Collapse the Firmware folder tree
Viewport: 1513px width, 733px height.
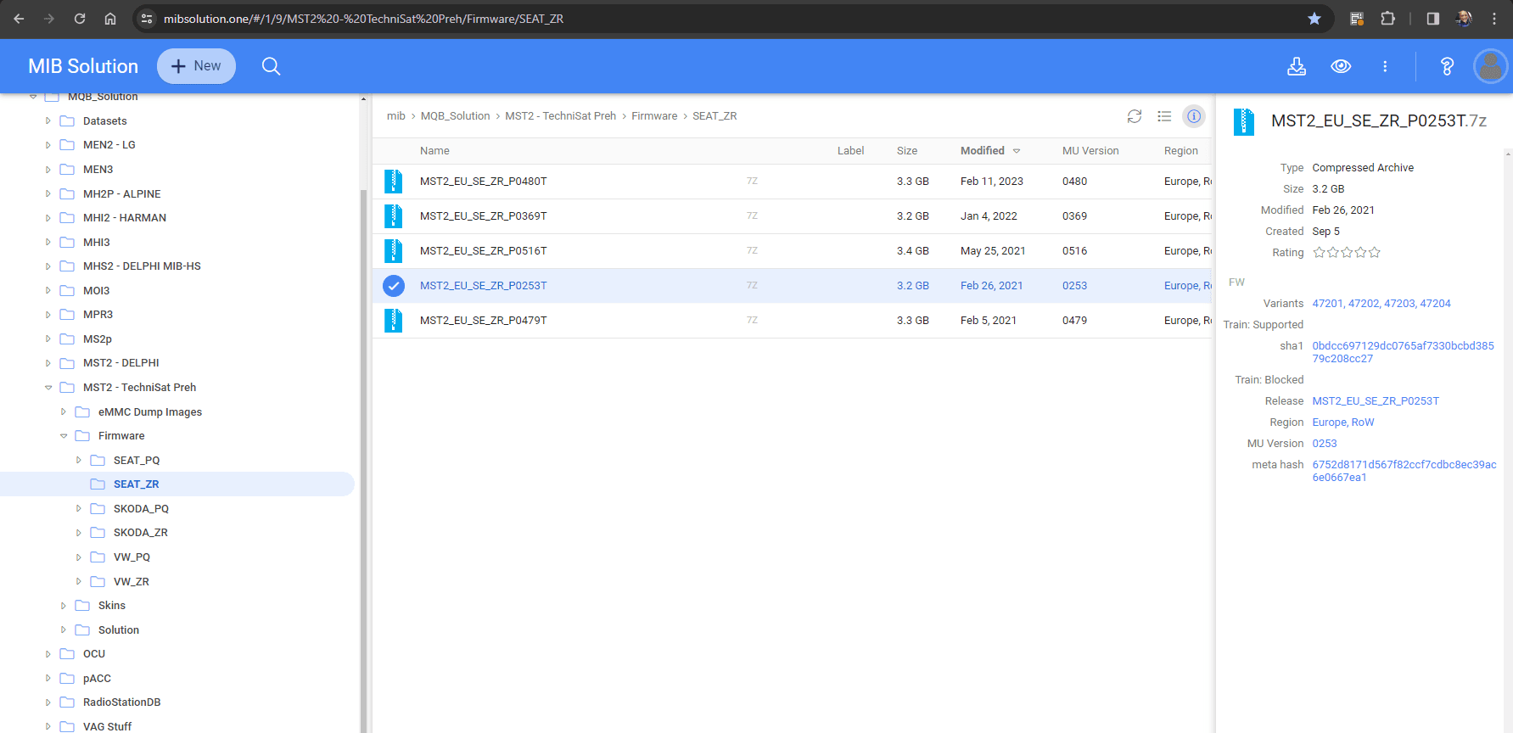tap(64, 436)
